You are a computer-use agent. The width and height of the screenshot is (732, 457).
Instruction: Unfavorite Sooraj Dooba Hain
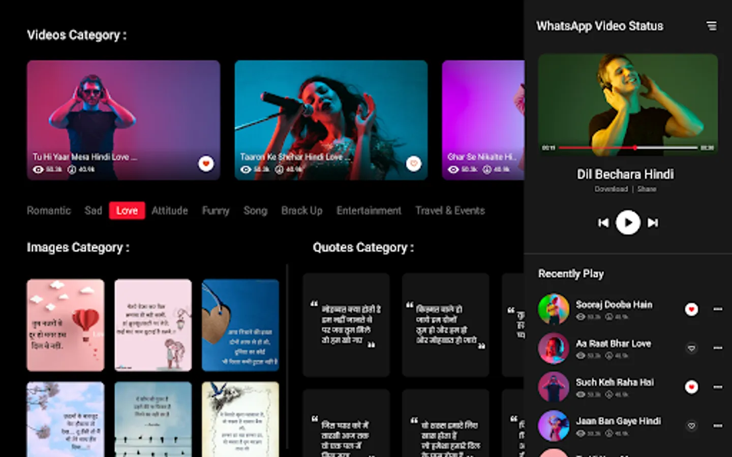(x=691, y=309)
